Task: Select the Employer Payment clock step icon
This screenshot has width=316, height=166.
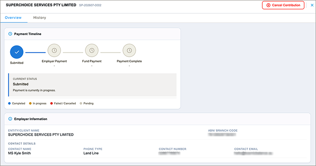Action: point(54,50)
